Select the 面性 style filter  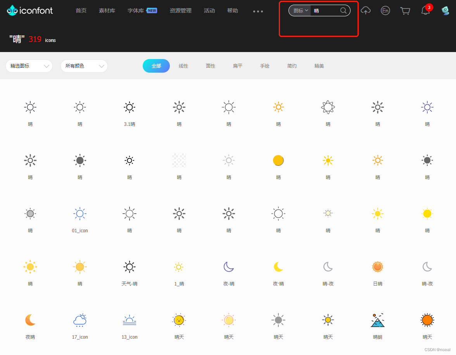[211, 66]
